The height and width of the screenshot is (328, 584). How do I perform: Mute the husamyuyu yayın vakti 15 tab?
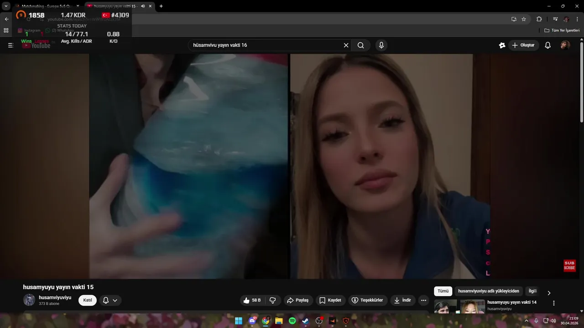(143, 6)
